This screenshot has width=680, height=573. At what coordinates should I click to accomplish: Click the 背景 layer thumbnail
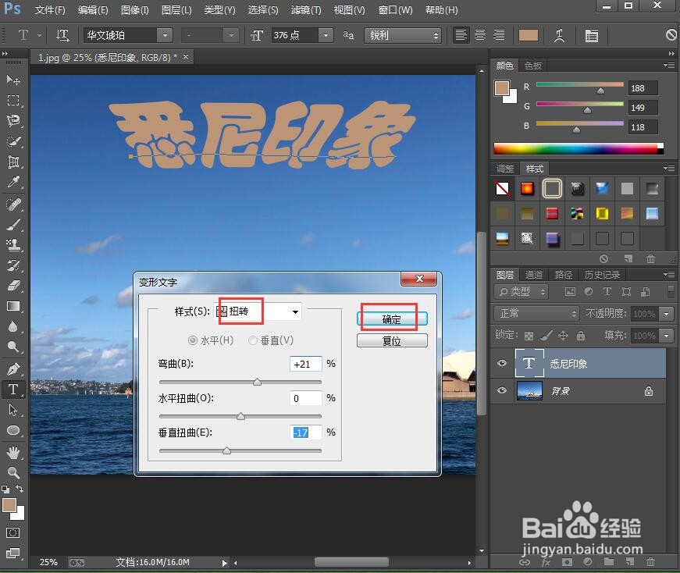(x=530, y=390)
